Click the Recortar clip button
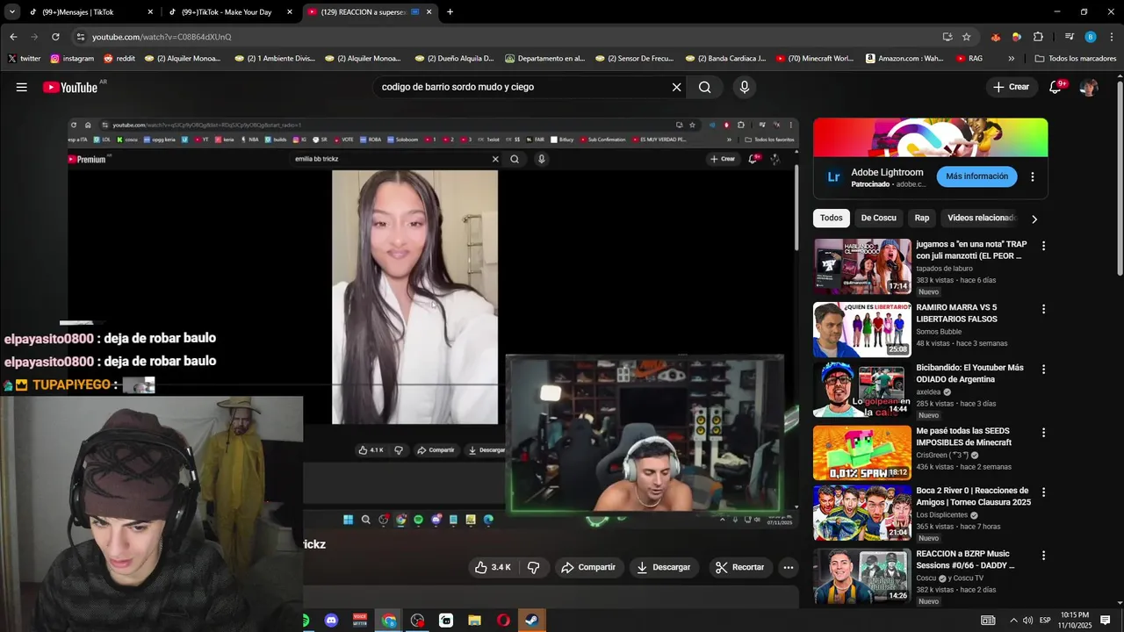1124x632 pixels. coord(740,567)
